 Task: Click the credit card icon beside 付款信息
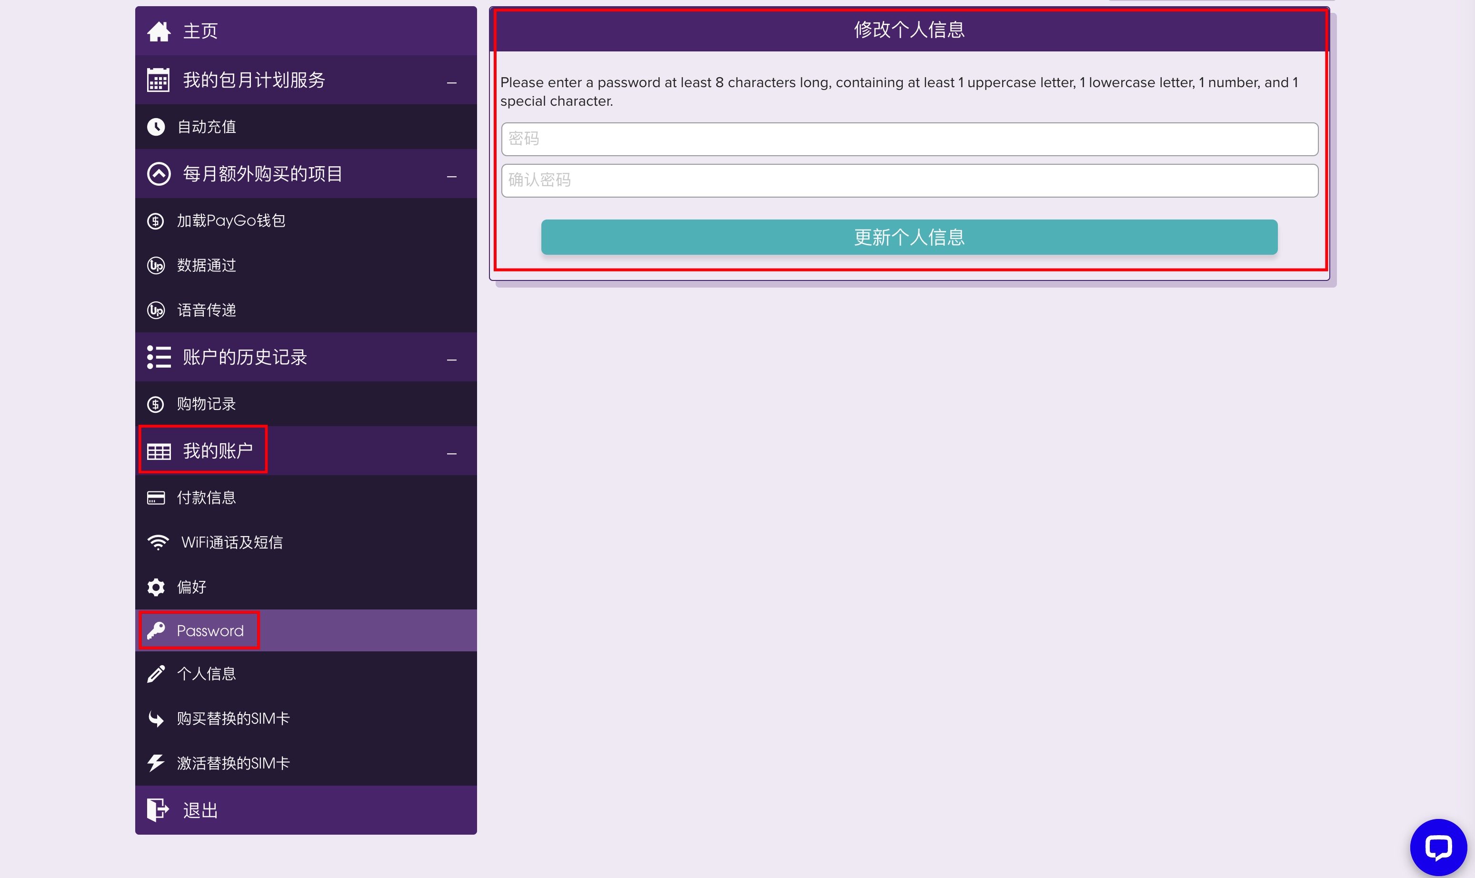pyautogui.click(x=156, y=498)
